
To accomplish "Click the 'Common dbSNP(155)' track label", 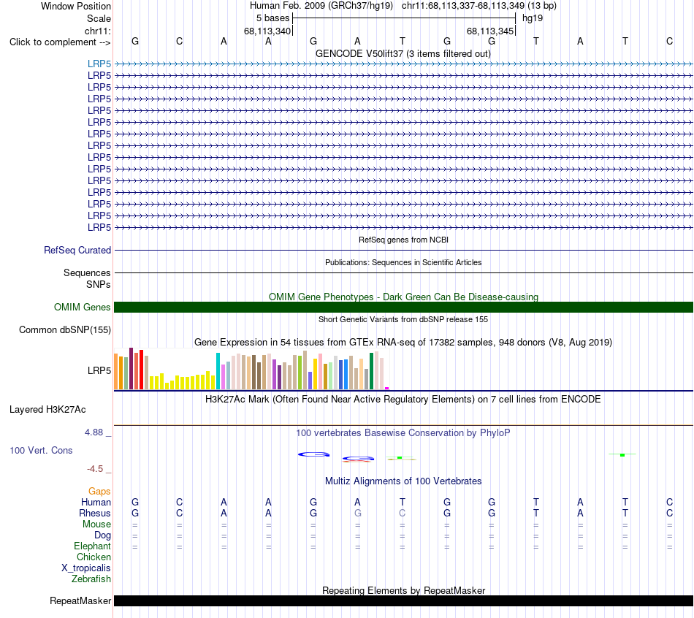I will (x=65, y=329).
